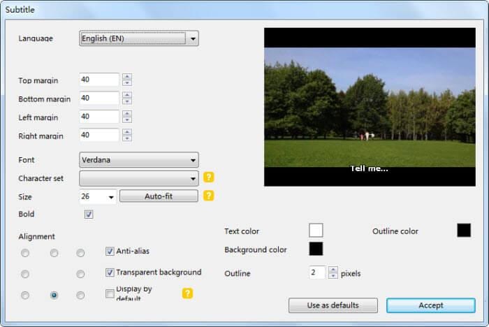Image resolution: width=489 pixels, height=327 pixels.
Task: Click the Auto-fit button
Action: coord(159,196)
